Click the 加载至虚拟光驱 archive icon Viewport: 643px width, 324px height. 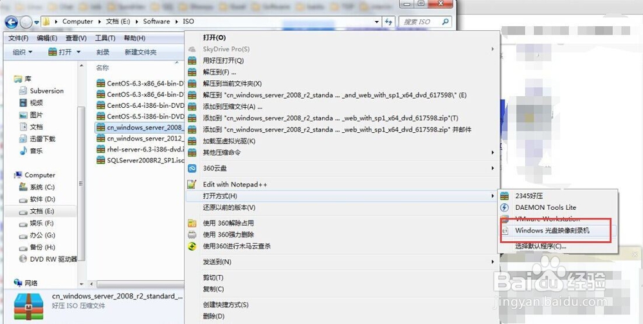pos(192,141)
